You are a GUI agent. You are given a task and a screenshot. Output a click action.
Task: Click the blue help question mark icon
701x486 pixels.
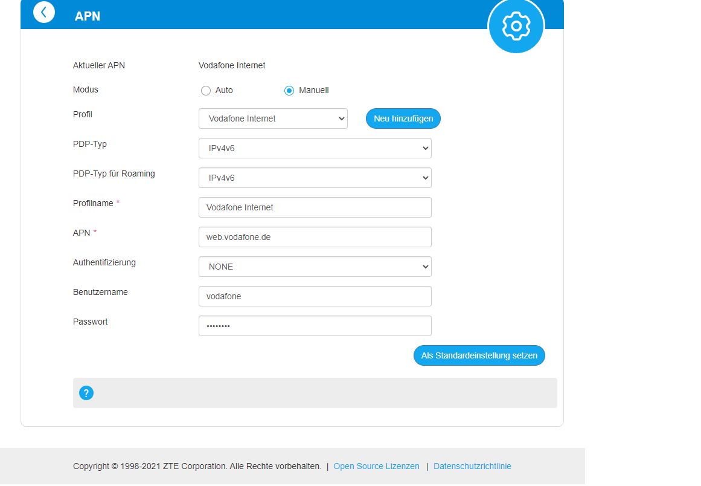(86, 393)
